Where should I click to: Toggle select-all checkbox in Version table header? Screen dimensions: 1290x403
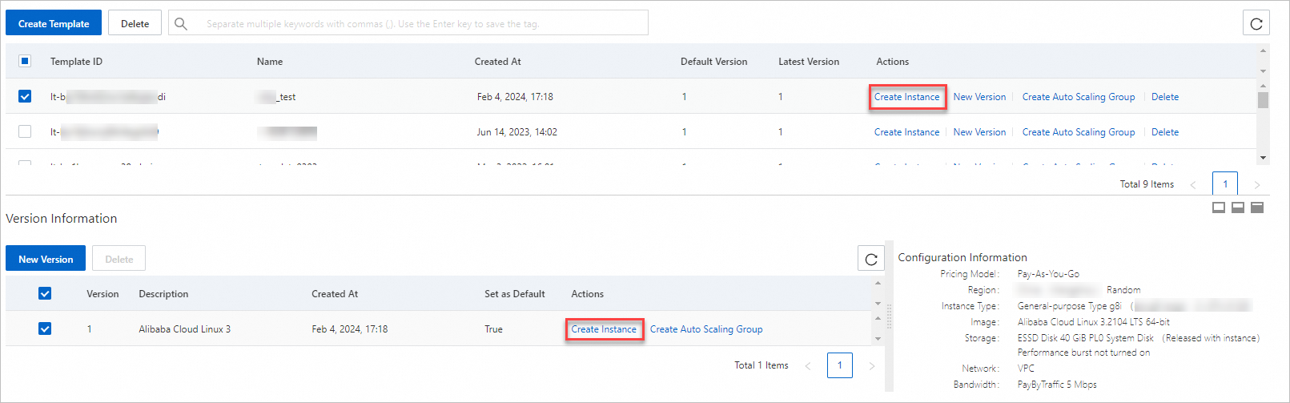45,293
